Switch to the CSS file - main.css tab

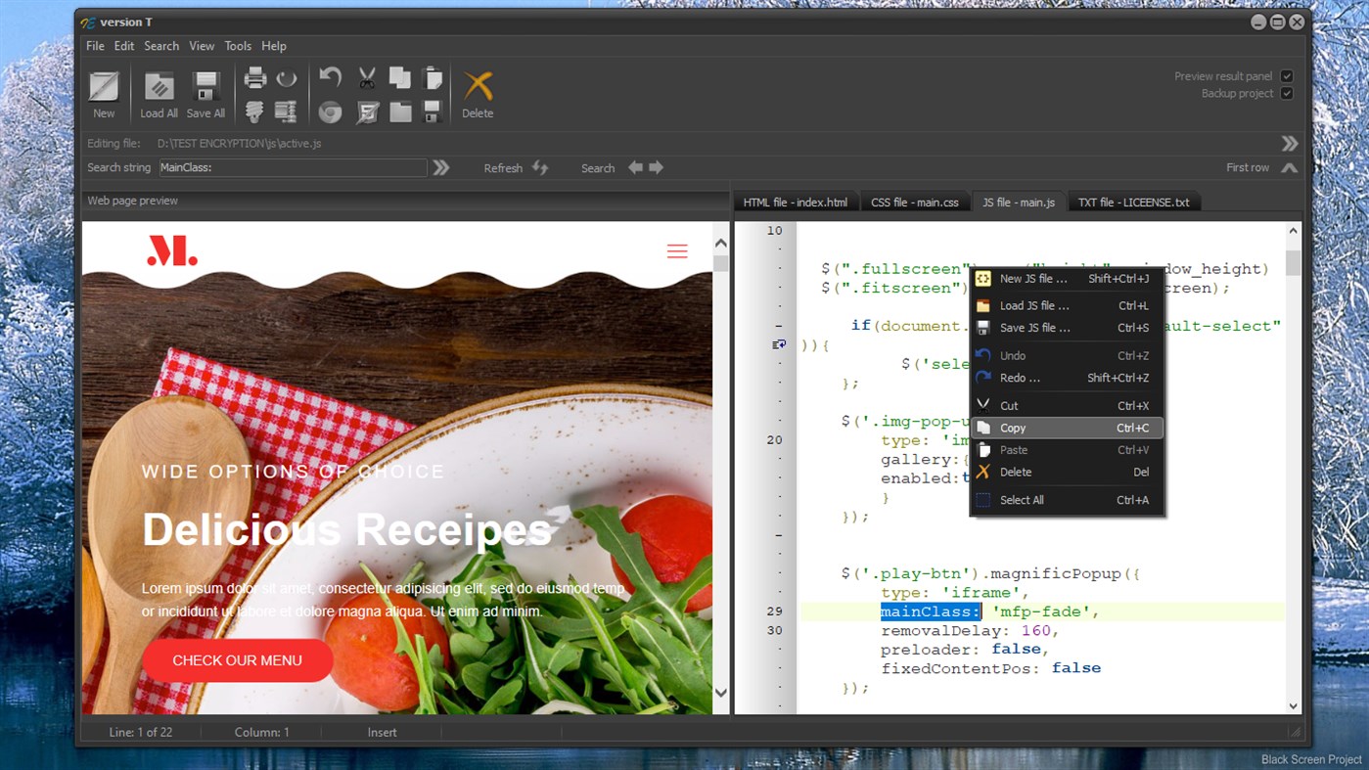point(914,203)
